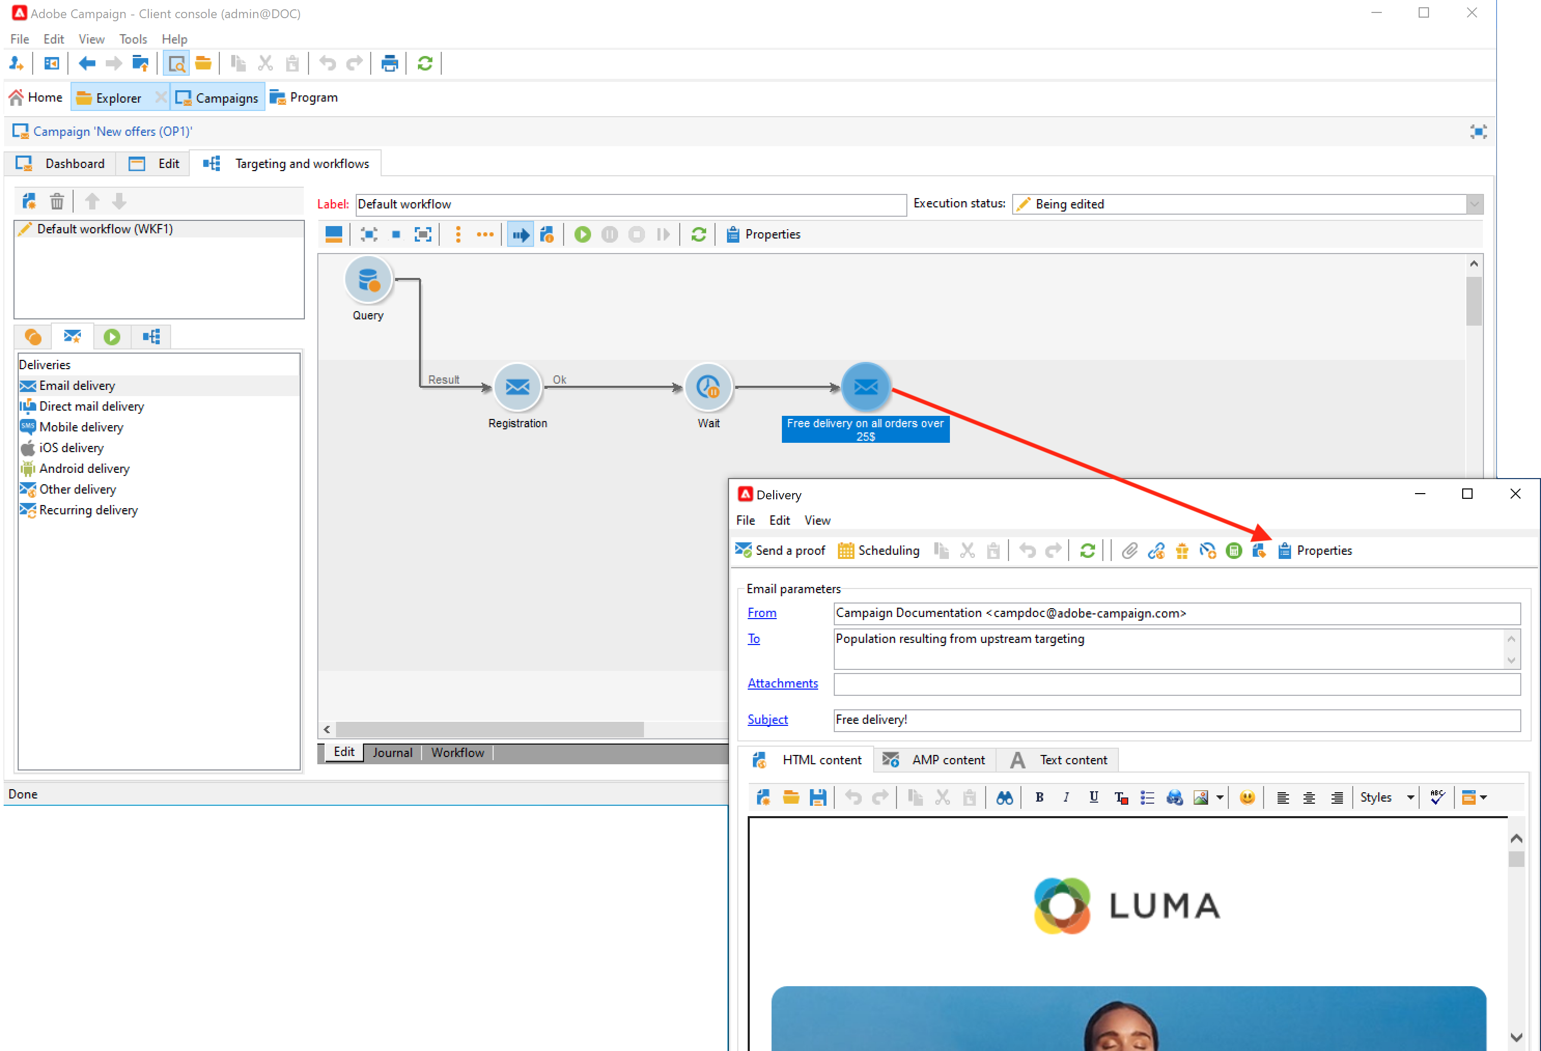
Task: Click the Subject link
Action: (x=767, y=720)
